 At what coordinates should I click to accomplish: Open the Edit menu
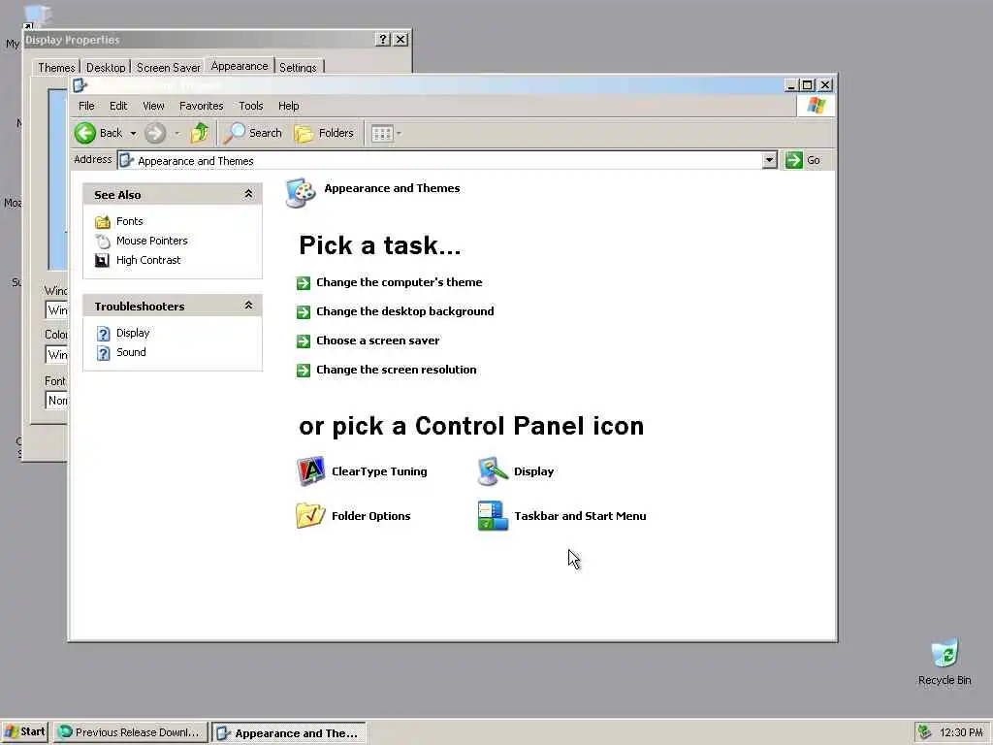[118, 106]
